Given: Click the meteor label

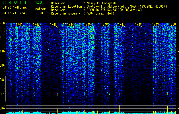Looking at the screenshot, I should pos(40,9).
